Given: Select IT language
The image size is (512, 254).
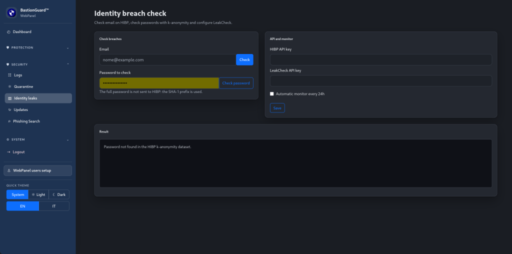Looking at the screenshot, I should (x=54, y=206).
